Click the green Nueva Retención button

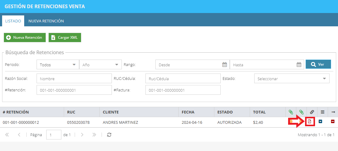pos(25,38)
